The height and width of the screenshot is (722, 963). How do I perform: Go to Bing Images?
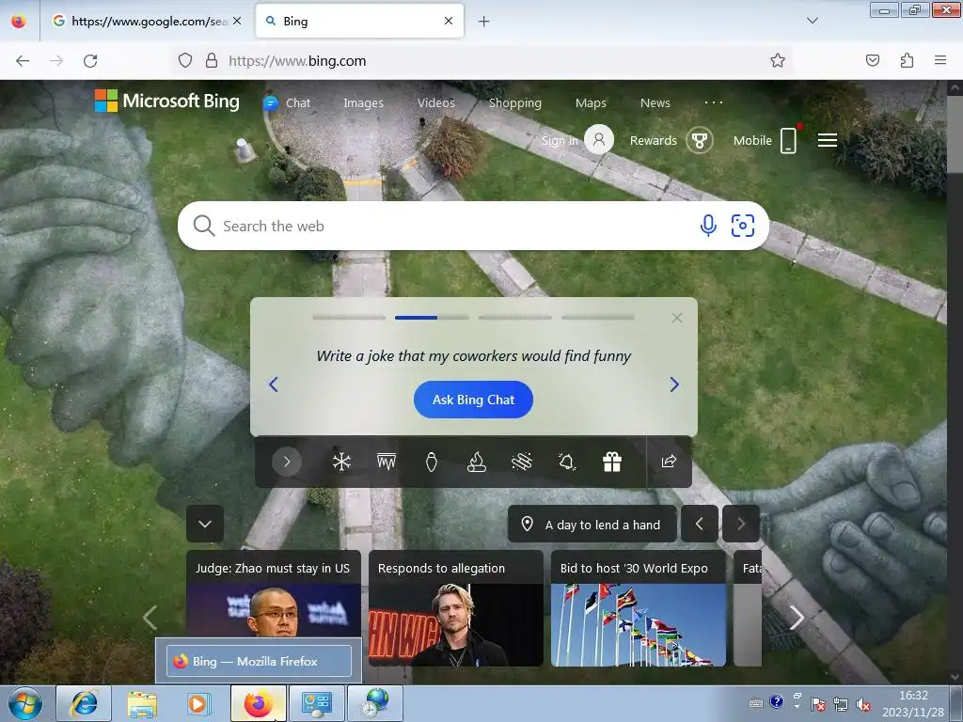point(363,103)
